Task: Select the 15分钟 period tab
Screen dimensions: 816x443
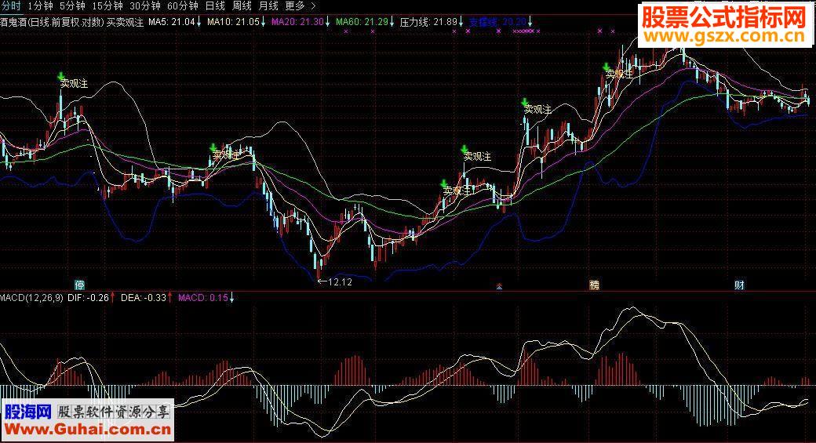Action: pos(107,5)
